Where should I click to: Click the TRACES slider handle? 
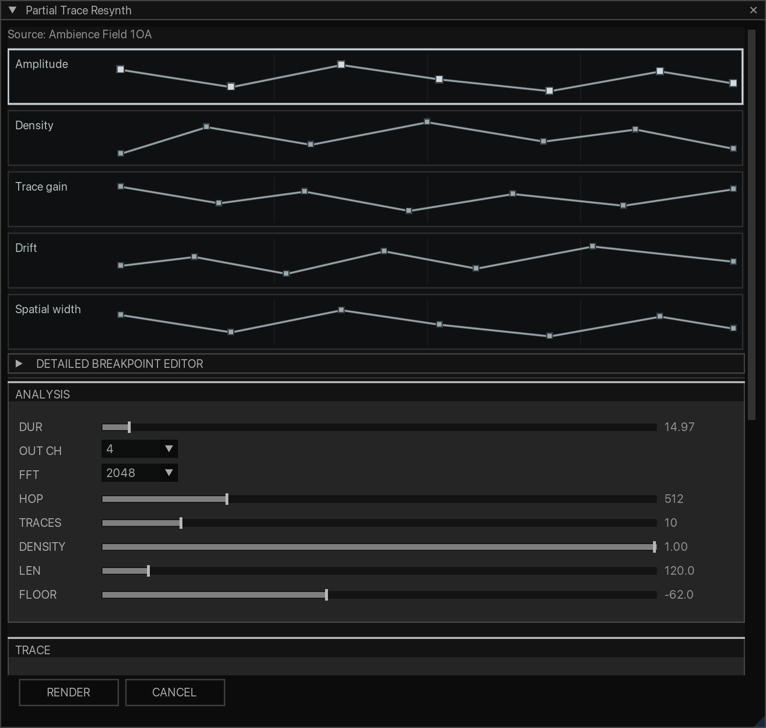(x=181, y=523)
